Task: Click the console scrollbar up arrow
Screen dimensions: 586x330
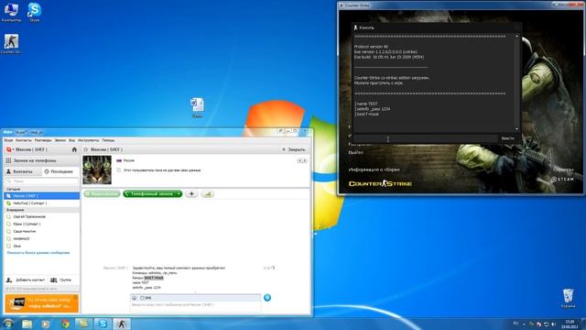Action: (x=516, y=37)
